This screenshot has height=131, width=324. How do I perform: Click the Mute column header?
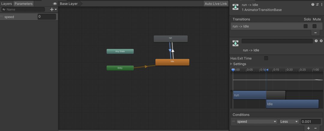click(317, 19)
